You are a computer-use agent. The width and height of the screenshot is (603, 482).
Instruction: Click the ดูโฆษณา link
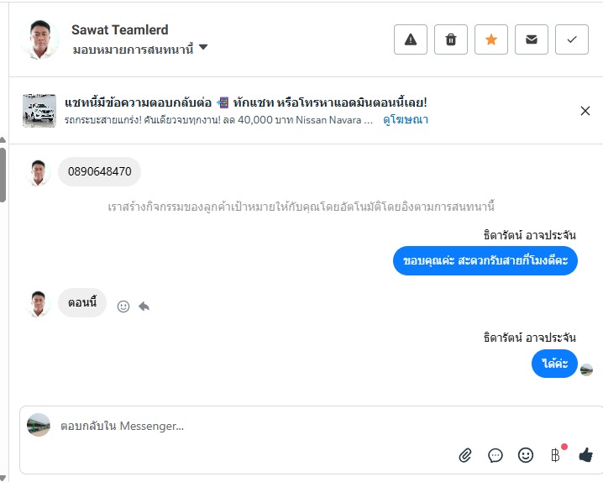click(x=406, y=120)
